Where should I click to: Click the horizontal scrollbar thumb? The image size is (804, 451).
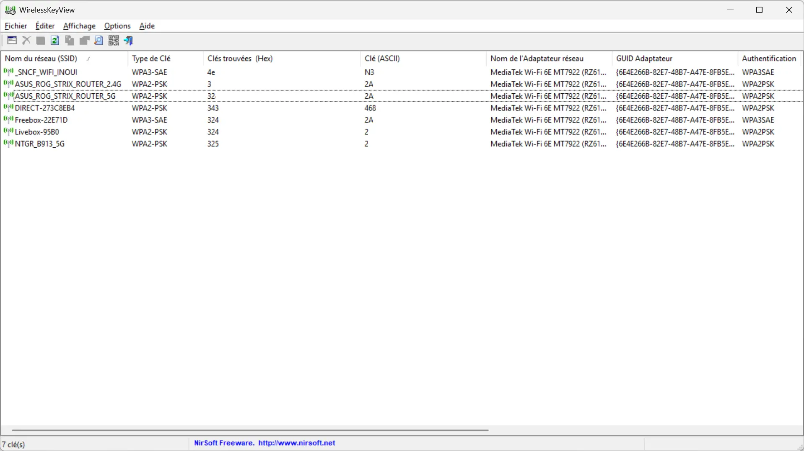click(250, 430)
